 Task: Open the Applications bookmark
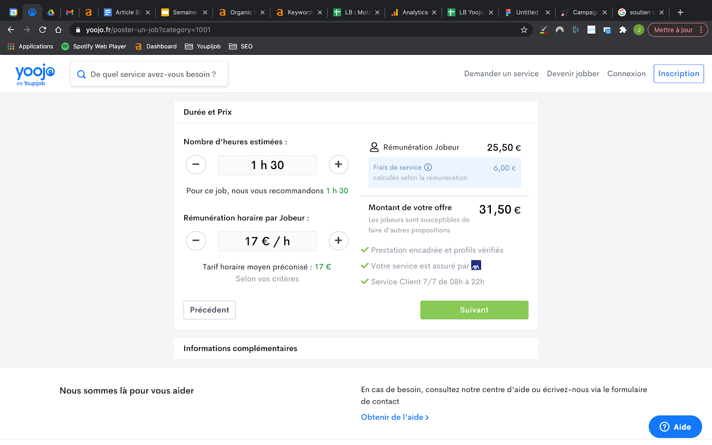tap(30, 46)
